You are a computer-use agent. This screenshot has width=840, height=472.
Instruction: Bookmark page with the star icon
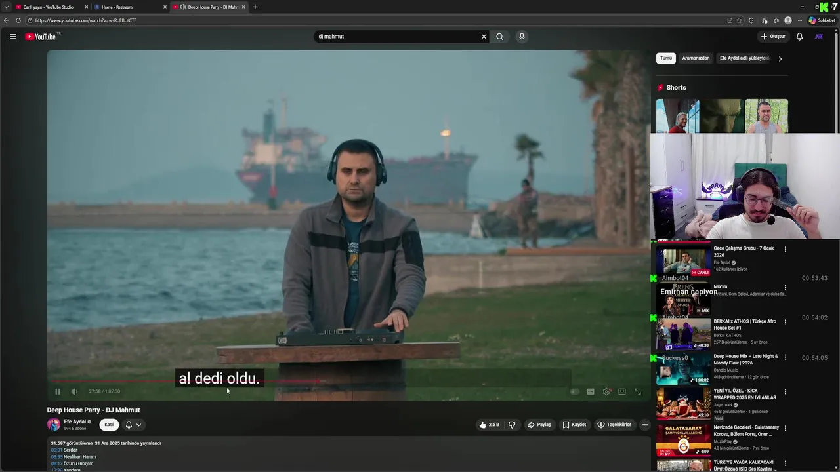tap(740, 20)
